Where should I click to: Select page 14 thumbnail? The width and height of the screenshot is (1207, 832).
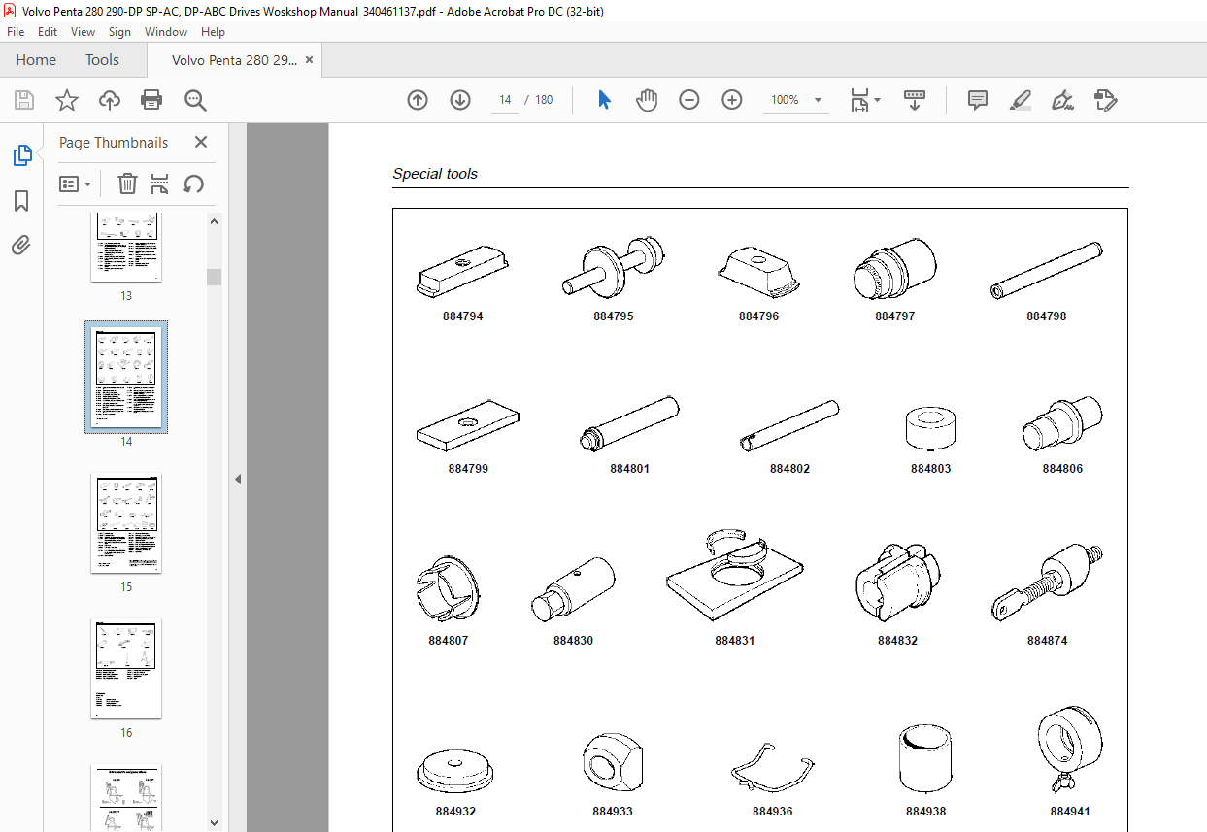point(126,377)
